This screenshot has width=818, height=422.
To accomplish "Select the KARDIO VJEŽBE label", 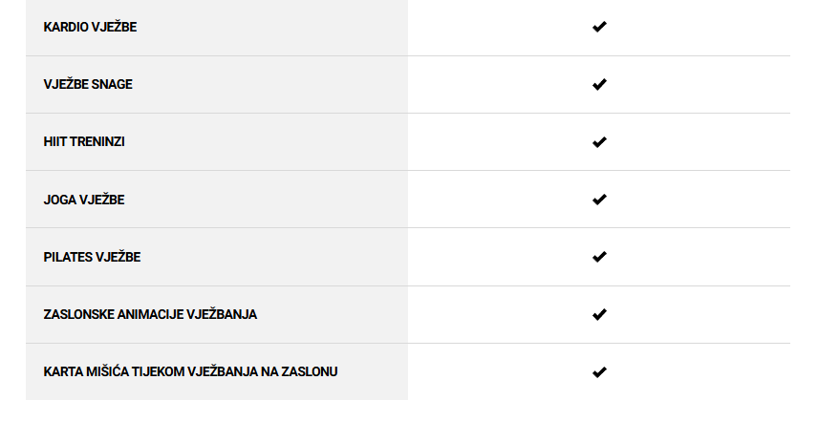I will [x=90, y=27].
